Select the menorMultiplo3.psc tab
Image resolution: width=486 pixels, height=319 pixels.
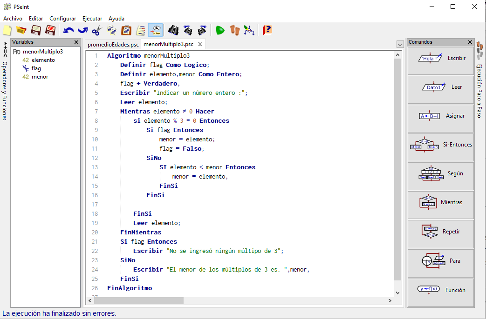coord(168,44)
